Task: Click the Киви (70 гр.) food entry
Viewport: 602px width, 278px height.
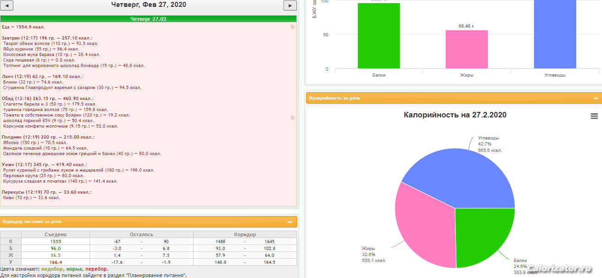Action: 31,198
